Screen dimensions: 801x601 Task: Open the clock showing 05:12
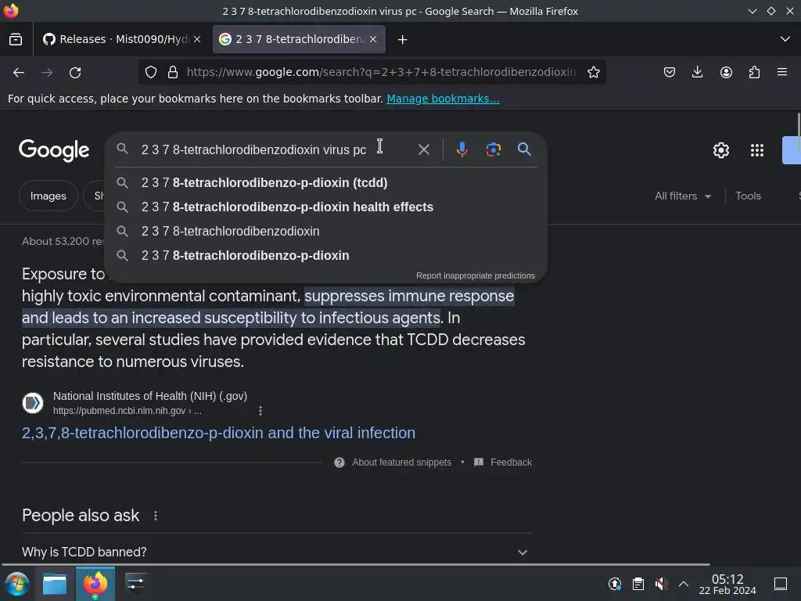(x=727, y=584)
